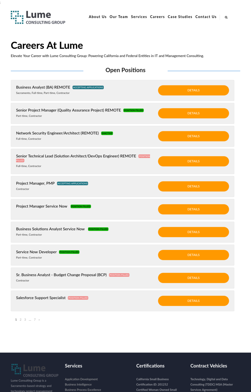
Task: Go to the Careers menu item
Action: click(x=157, y=17)
